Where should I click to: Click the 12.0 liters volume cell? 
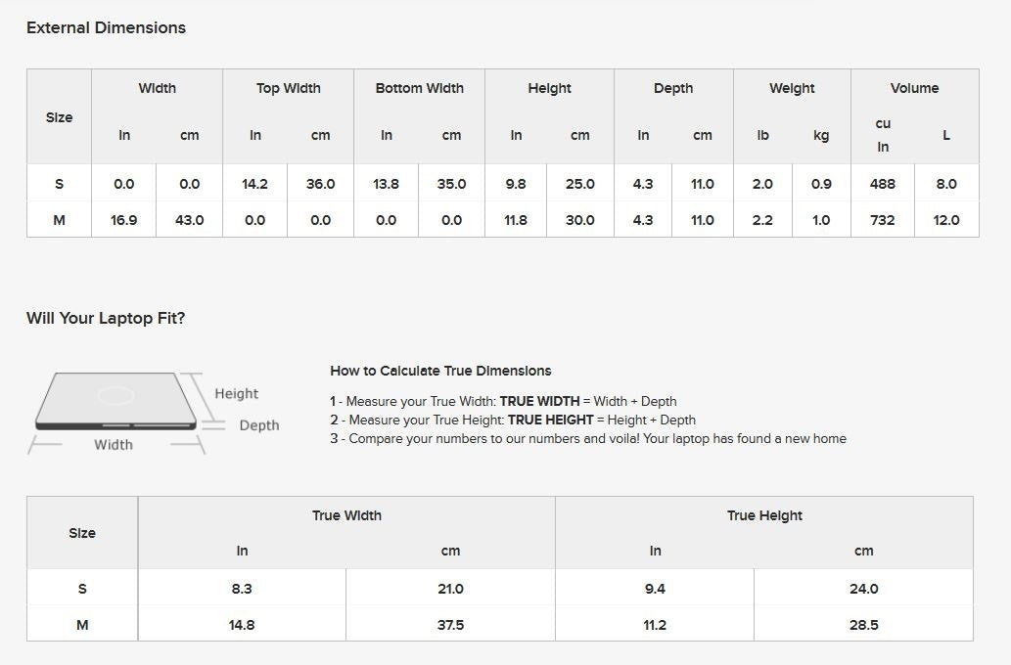[x=946, y=220]
